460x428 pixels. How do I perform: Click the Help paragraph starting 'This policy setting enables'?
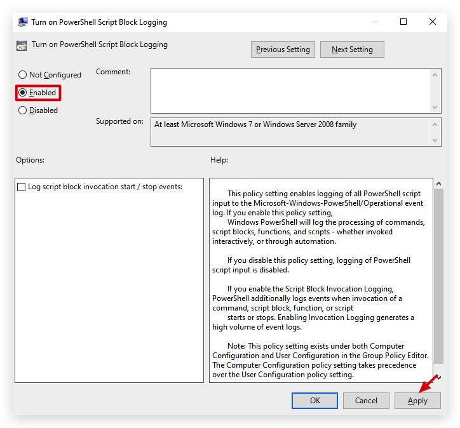(x=318, y=217)
